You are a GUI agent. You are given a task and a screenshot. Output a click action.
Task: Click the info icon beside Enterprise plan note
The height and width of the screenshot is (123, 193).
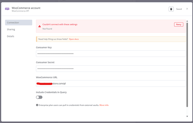37,105
